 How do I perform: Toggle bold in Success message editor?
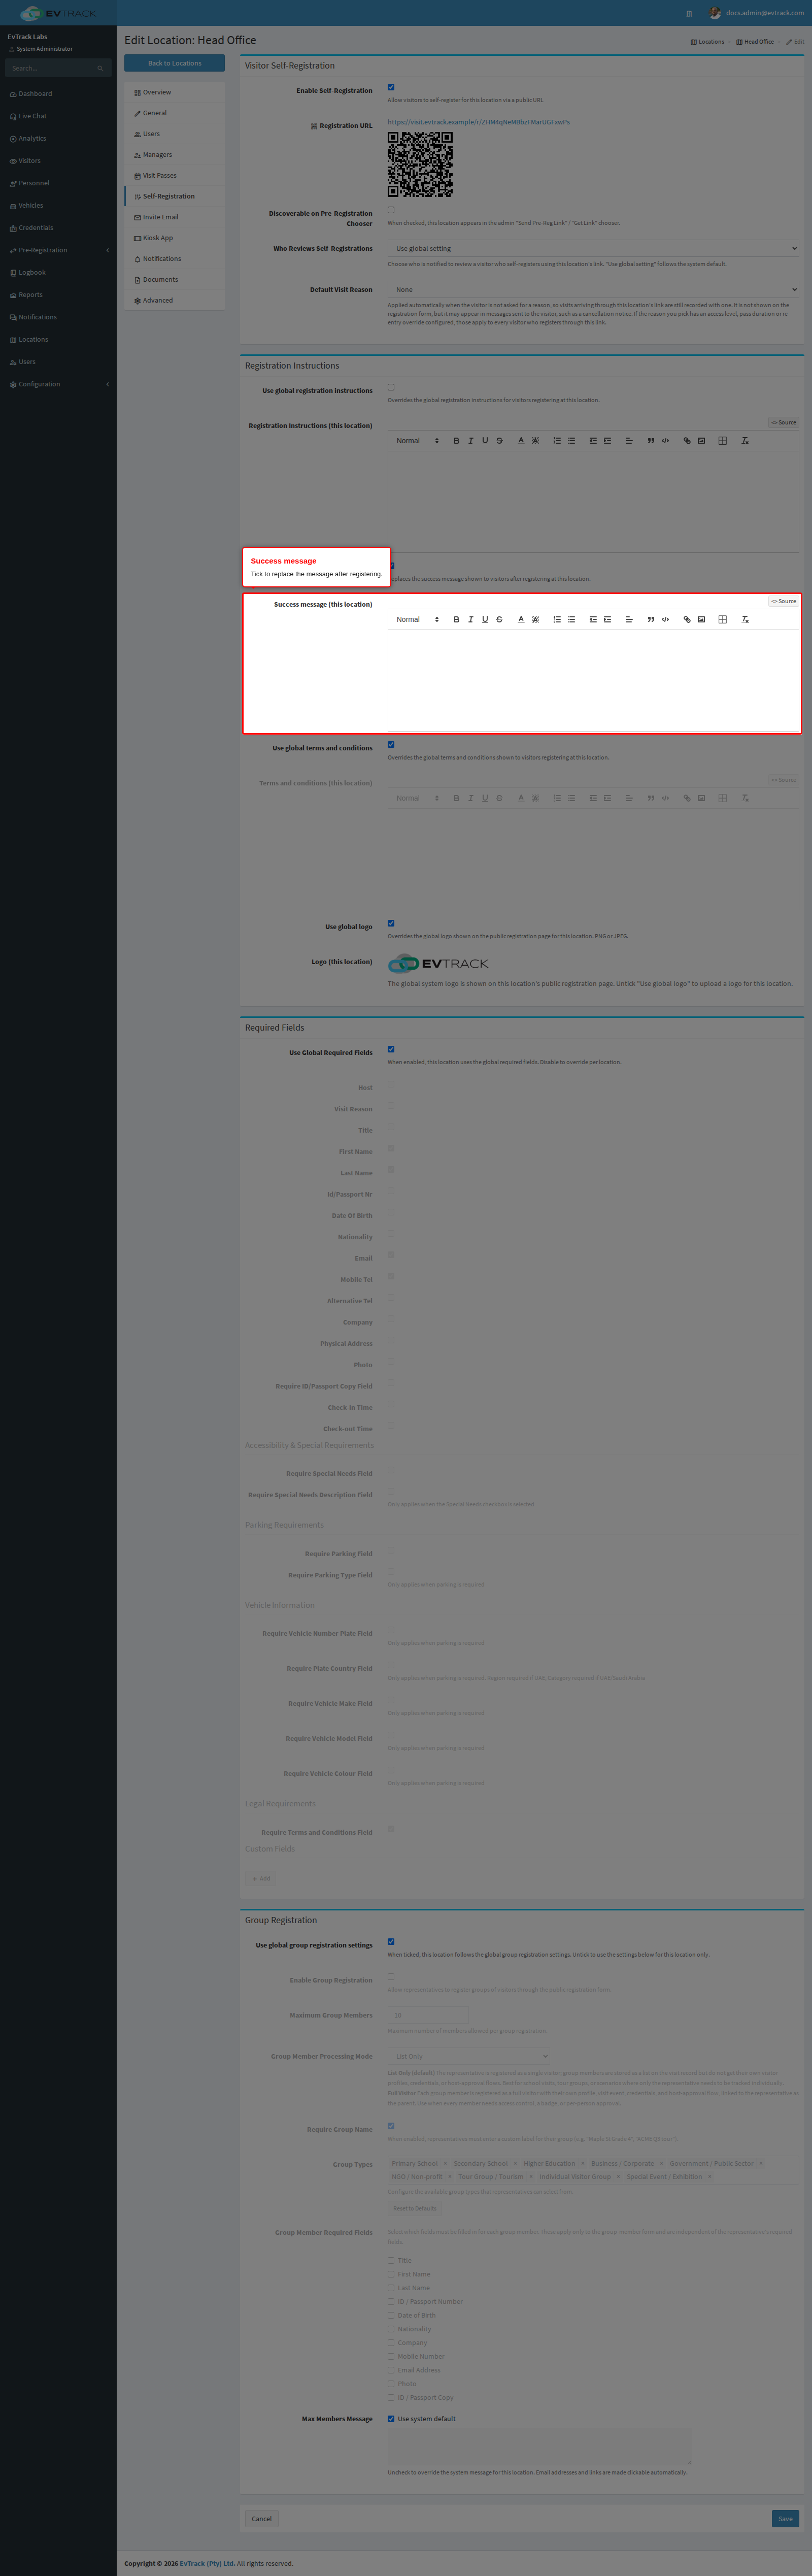456,619
